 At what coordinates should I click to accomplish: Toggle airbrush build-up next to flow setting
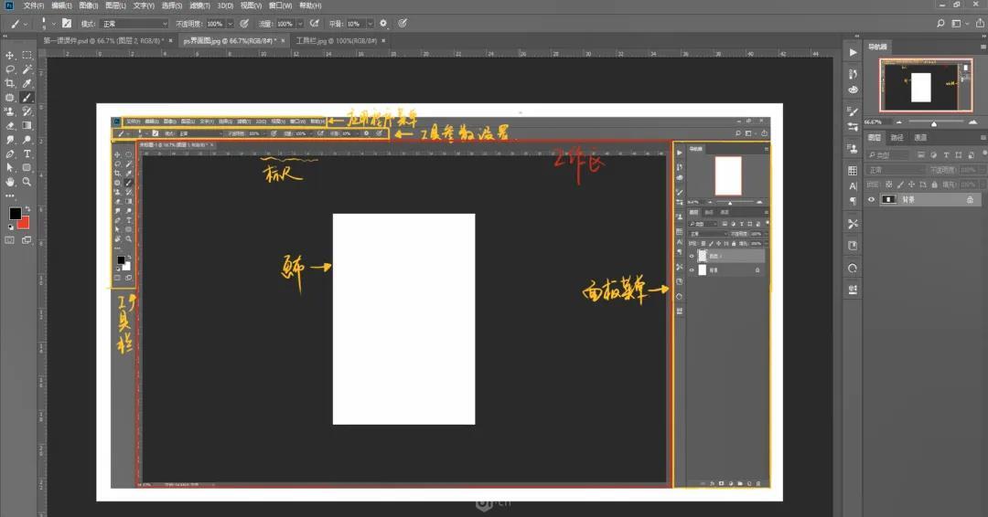pos(315,23)
